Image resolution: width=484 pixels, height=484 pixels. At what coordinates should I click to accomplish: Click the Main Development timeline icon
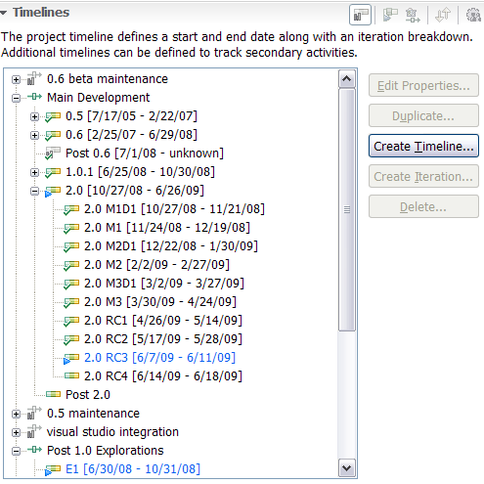coord(34,97)
